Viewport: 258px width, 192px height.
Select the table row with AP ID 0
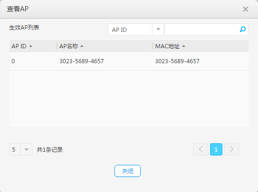click(129, 61)
